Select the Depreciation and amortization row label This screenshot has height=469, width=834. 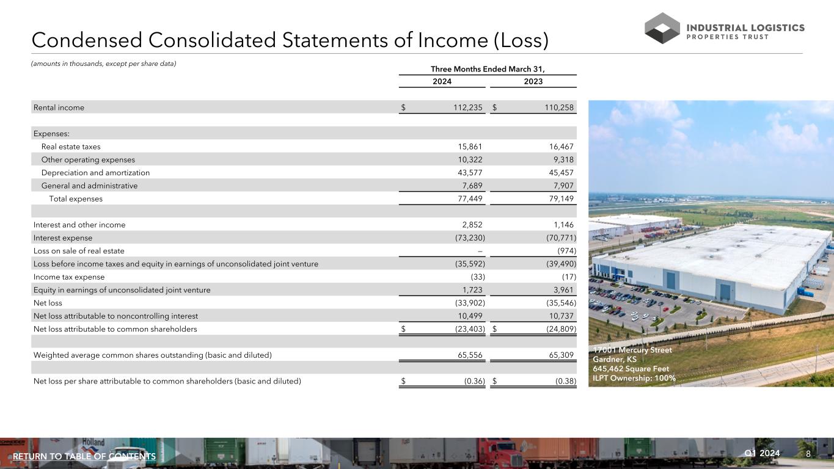click(95, 173)
